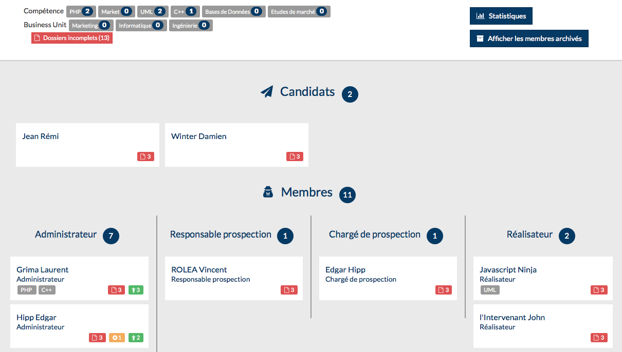The height and width of the screenshot is (352, 622).
Task: Click the bar chart icon on Statistiques
Action: (x=481, y=16)
